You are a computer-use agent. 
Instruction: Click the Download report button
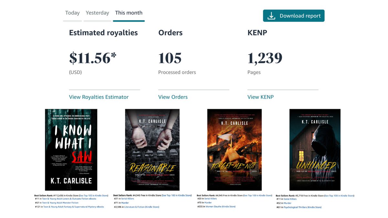coord(294,16)
